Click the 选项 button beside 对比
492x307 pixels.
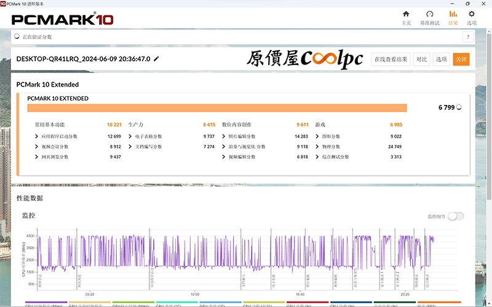click(441, 59)
